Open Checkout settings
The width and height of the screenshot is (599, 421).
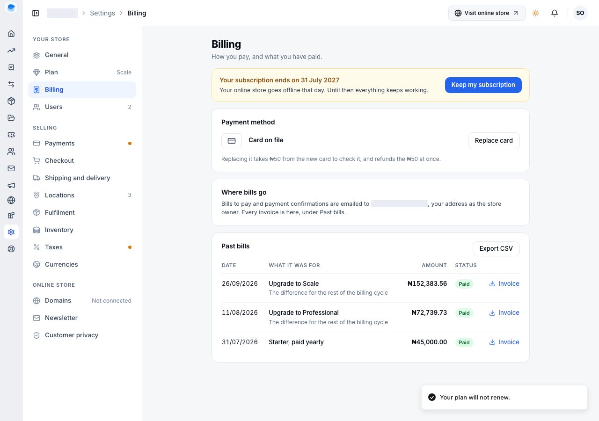82,160
